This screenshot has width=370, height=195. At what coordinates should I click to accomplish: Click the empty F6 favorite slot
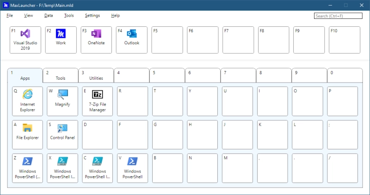click(203, 40)
